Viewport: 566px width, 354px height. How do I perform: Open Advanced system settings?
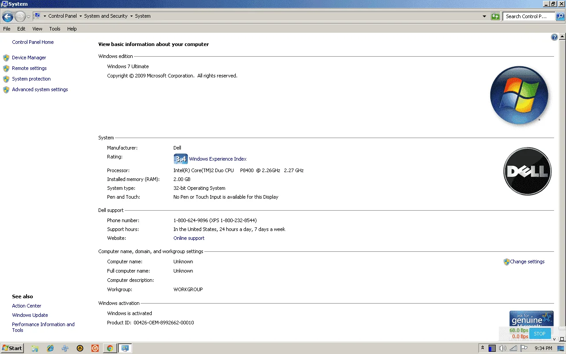click(x=40, y=89)
